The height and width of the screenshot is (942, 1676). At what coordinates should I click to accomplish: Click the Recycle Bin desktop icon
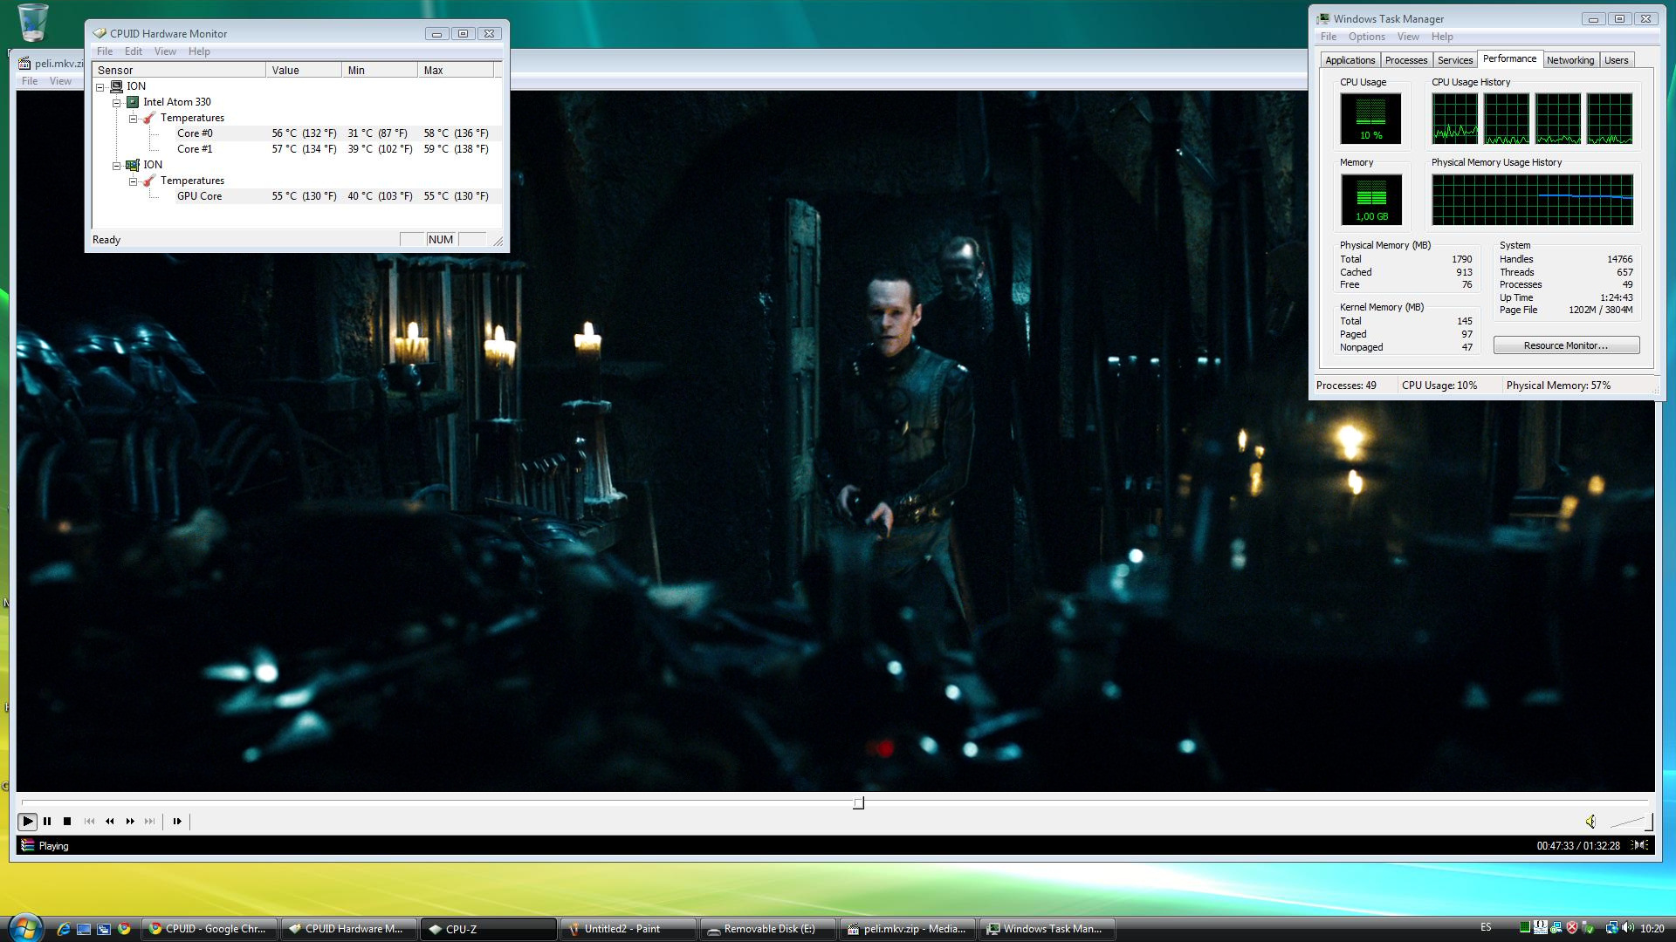(x=32, y=22)
